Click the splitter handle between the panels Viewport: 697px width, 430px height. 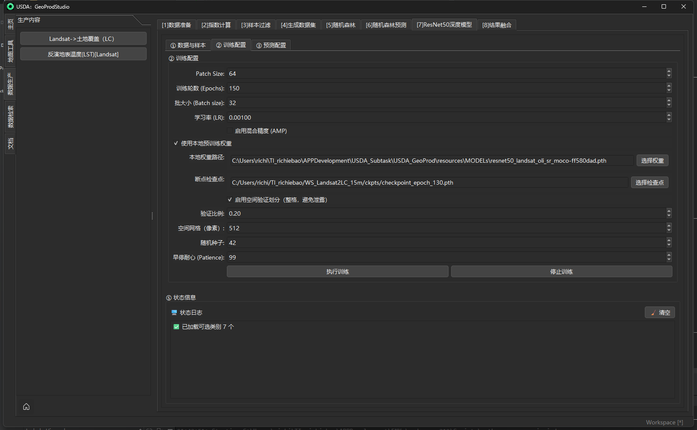click(x=152, y=216)
